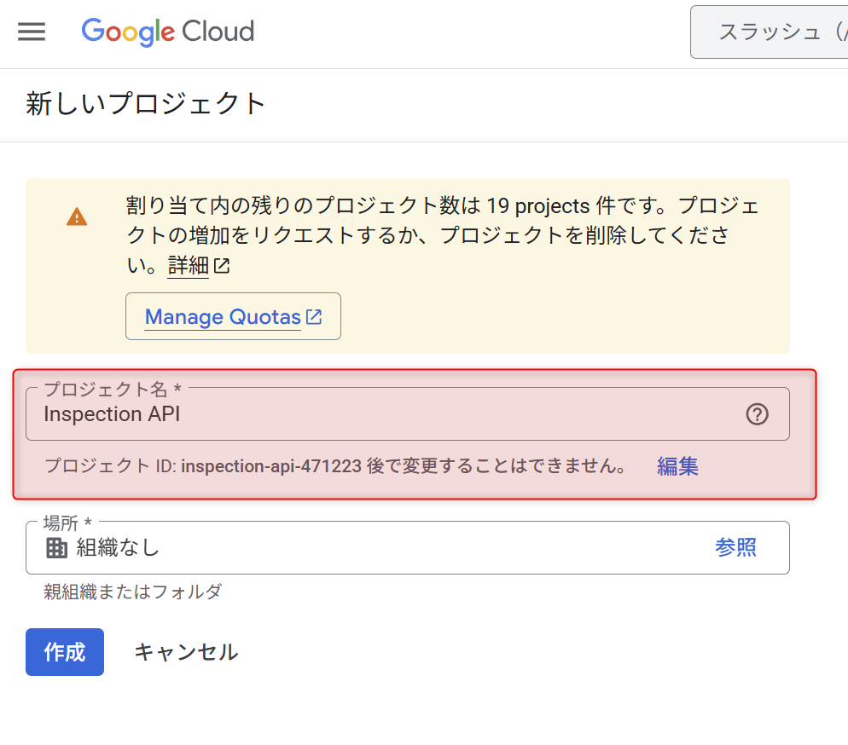Viewport: 848px width, 745px height.
Task: Click the プロジェクト名 input field
Action: click(341, 415)
